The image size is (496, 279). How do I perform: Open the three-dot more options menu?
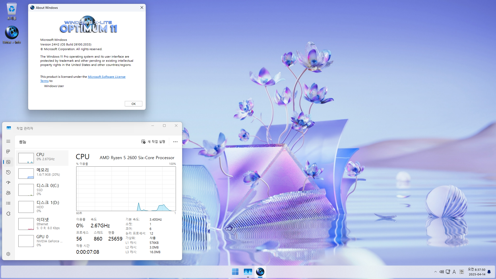pyautogui.click(x=175, y=142)
